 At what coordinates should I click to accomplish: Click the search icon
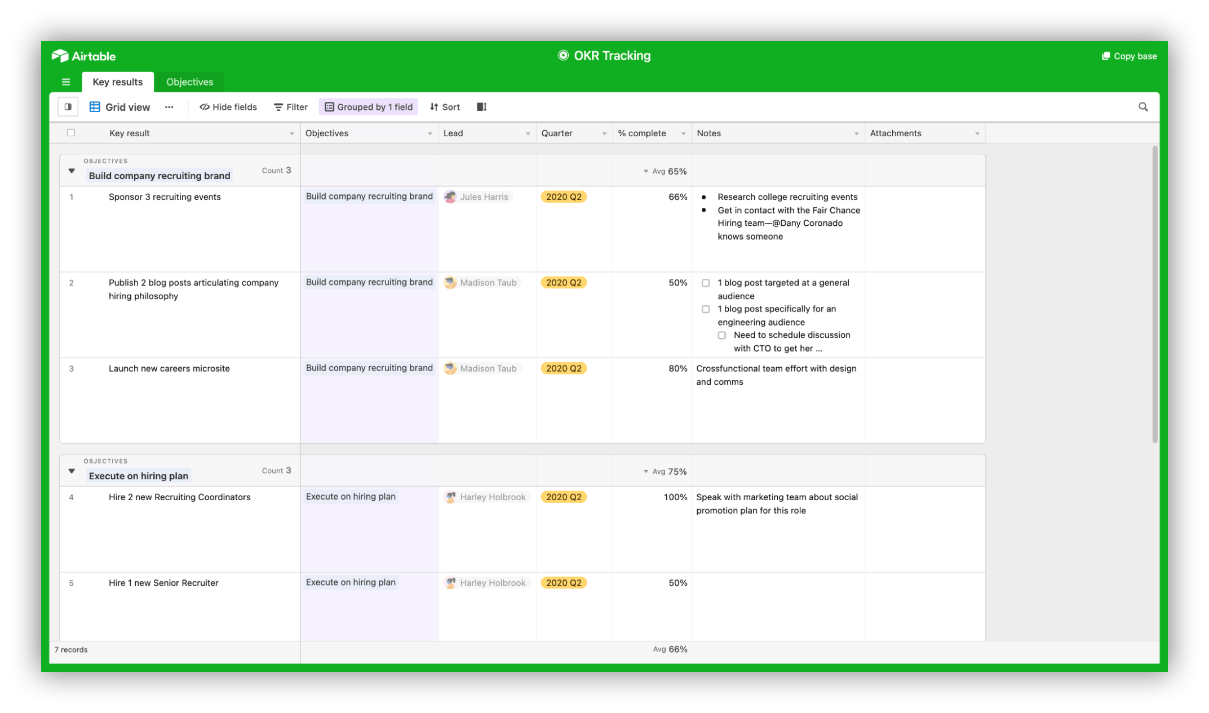1144,107
